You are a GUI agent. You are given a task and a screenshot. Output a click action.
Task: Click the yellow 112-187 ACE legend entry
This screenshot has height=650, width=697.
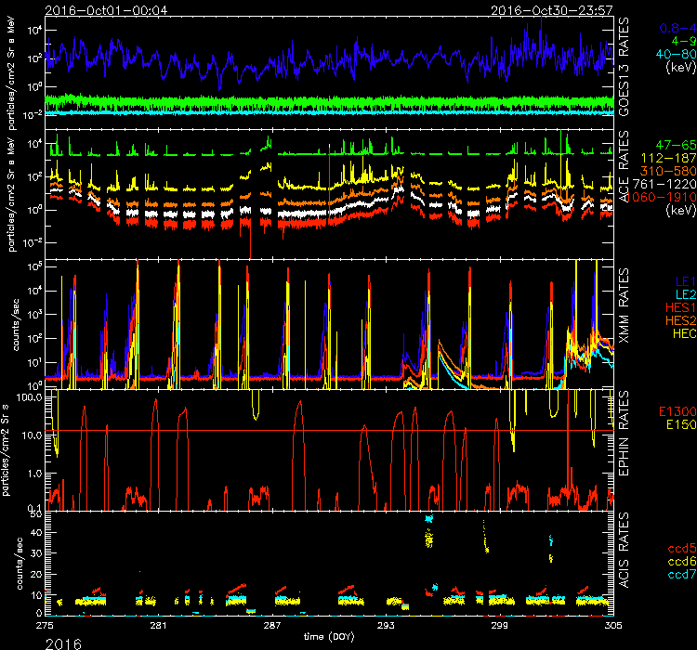[669, 158]
